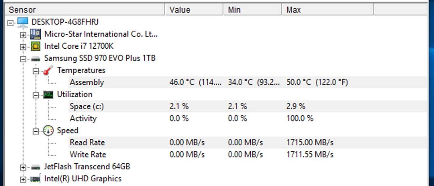The width and height of the screenshot is (434, 186).
Task: Collapse the Temperatures section
Action: (x=36, y=71)
